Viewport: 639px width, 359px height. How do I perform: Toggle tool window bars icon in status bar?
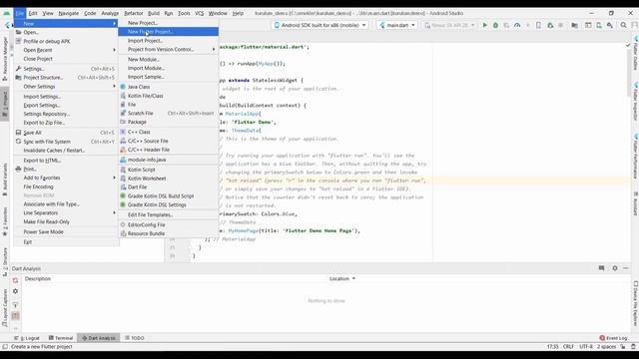(5, 347)
